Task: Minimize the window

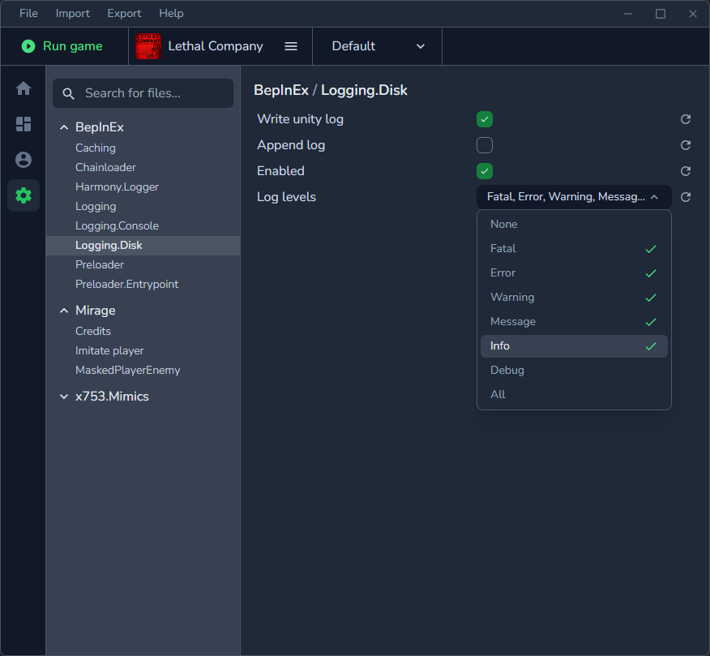Action: [x=628, y=14]
